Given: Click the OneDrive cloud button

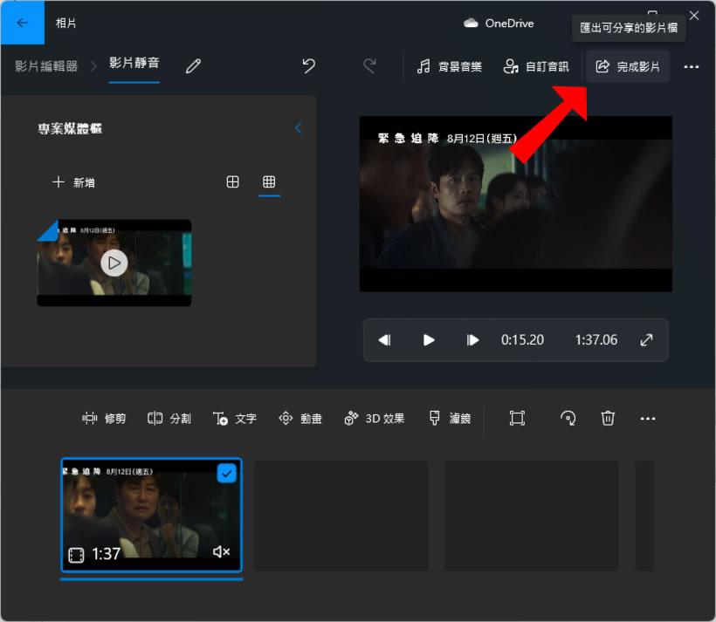Looking at the screenshot, I should tap(499, 24).
